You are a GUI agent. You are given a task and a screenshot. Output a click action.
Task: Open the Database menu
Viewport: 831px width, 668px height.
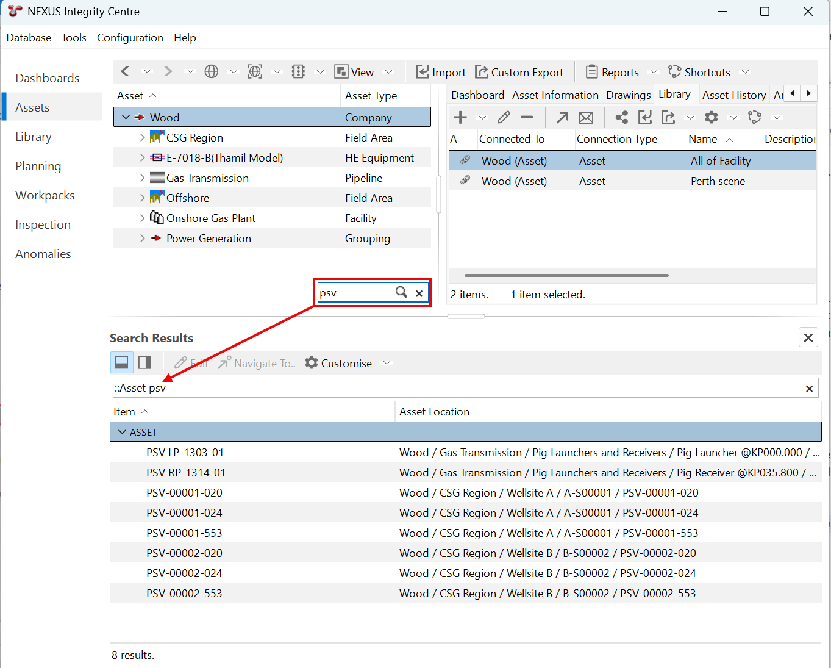click(29, 38)
